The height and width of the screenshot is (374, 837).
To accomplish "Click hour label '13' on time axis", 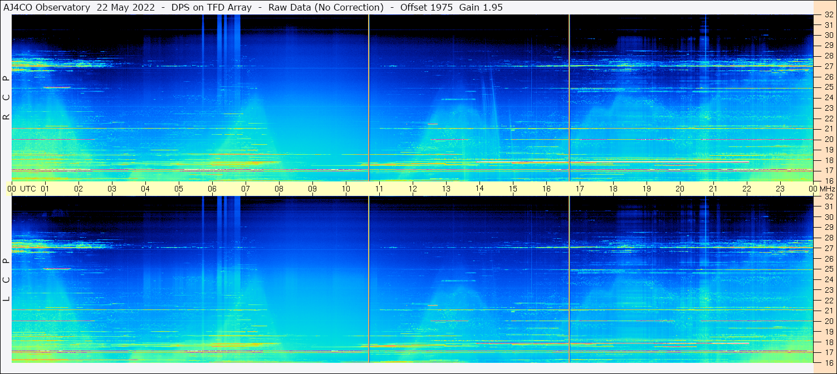I will (x=446, y=189).
